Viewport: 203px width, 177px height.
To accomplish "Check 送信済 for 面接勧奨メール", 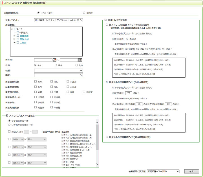I will click(36, 97).
